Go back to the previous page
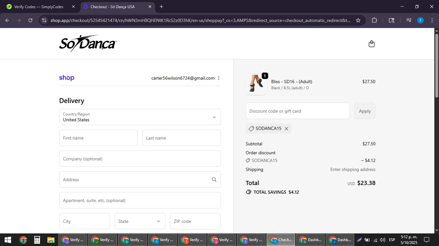 point(7,20)
